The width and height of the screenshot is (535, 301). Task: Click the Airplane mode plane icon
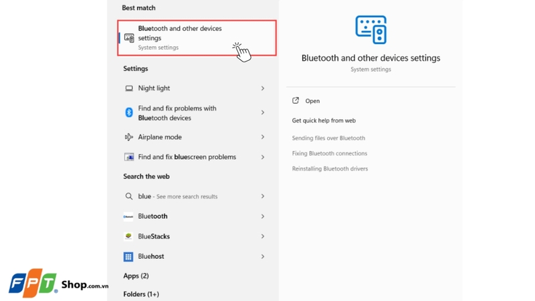(128, 137)
